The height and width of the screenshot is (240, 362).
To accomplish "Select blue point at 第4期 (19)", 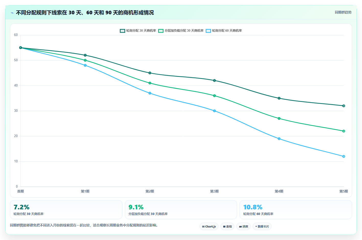I will [279, 139].
